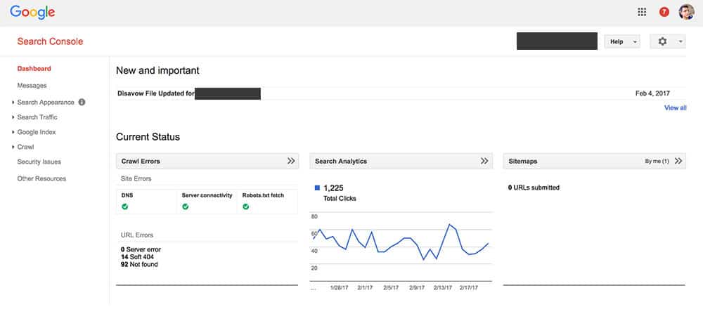Click the Google logo
Screen dimensions: 703x328
click(32, 13)
